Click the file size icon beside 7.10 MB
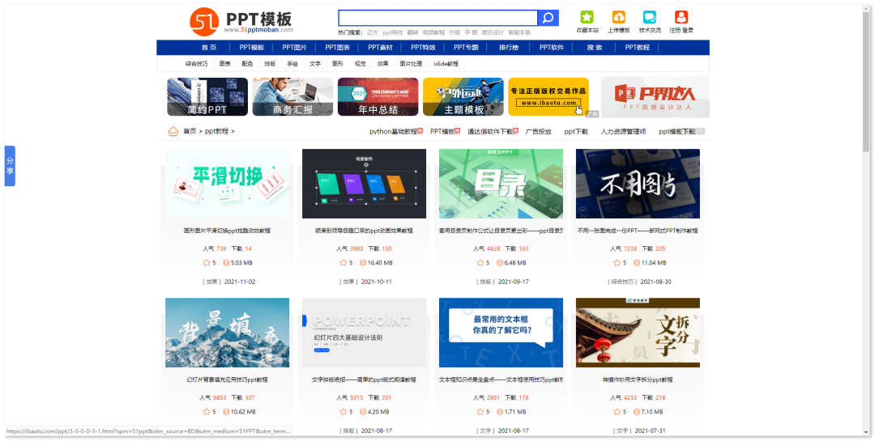 click(x=636, y=412)
